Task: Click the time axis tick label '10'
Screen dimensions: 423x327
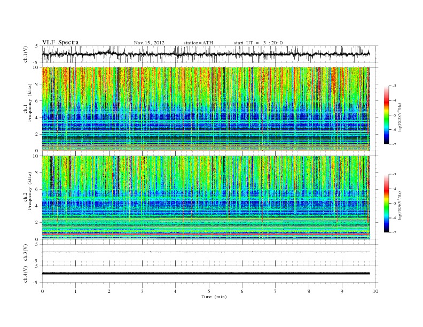Action: coord(375,291)
